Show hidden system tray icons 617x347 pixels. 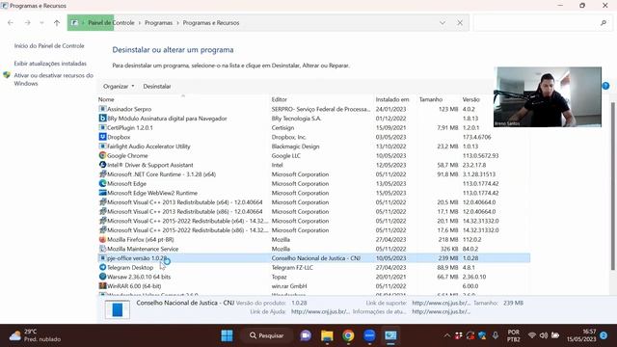pos(447,335)
